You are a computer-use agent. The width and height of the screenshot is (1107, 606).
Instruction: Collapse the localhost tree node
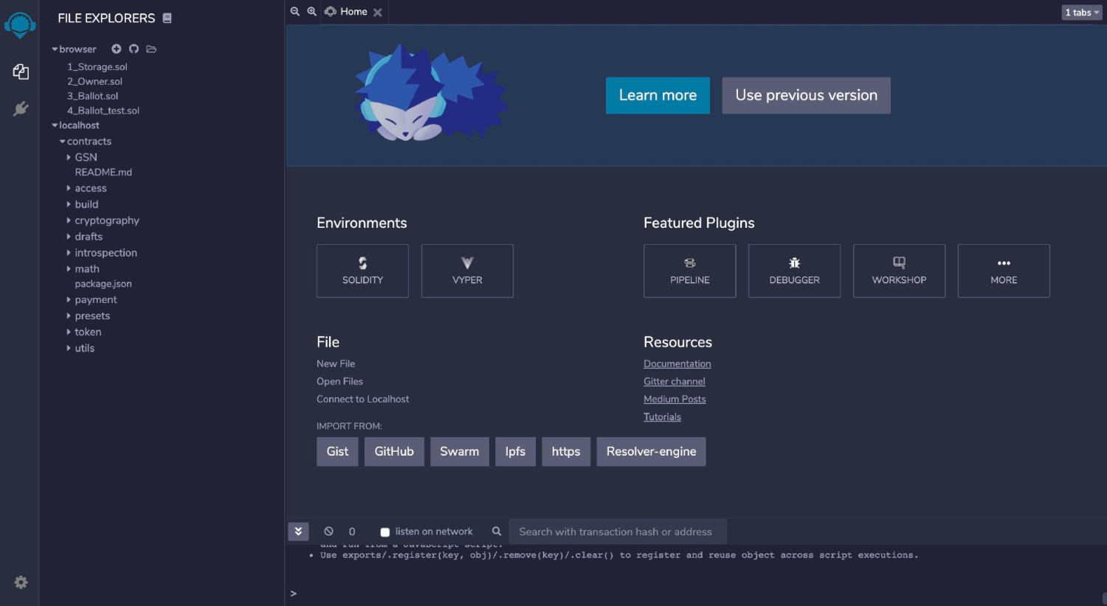pos(55,125)
